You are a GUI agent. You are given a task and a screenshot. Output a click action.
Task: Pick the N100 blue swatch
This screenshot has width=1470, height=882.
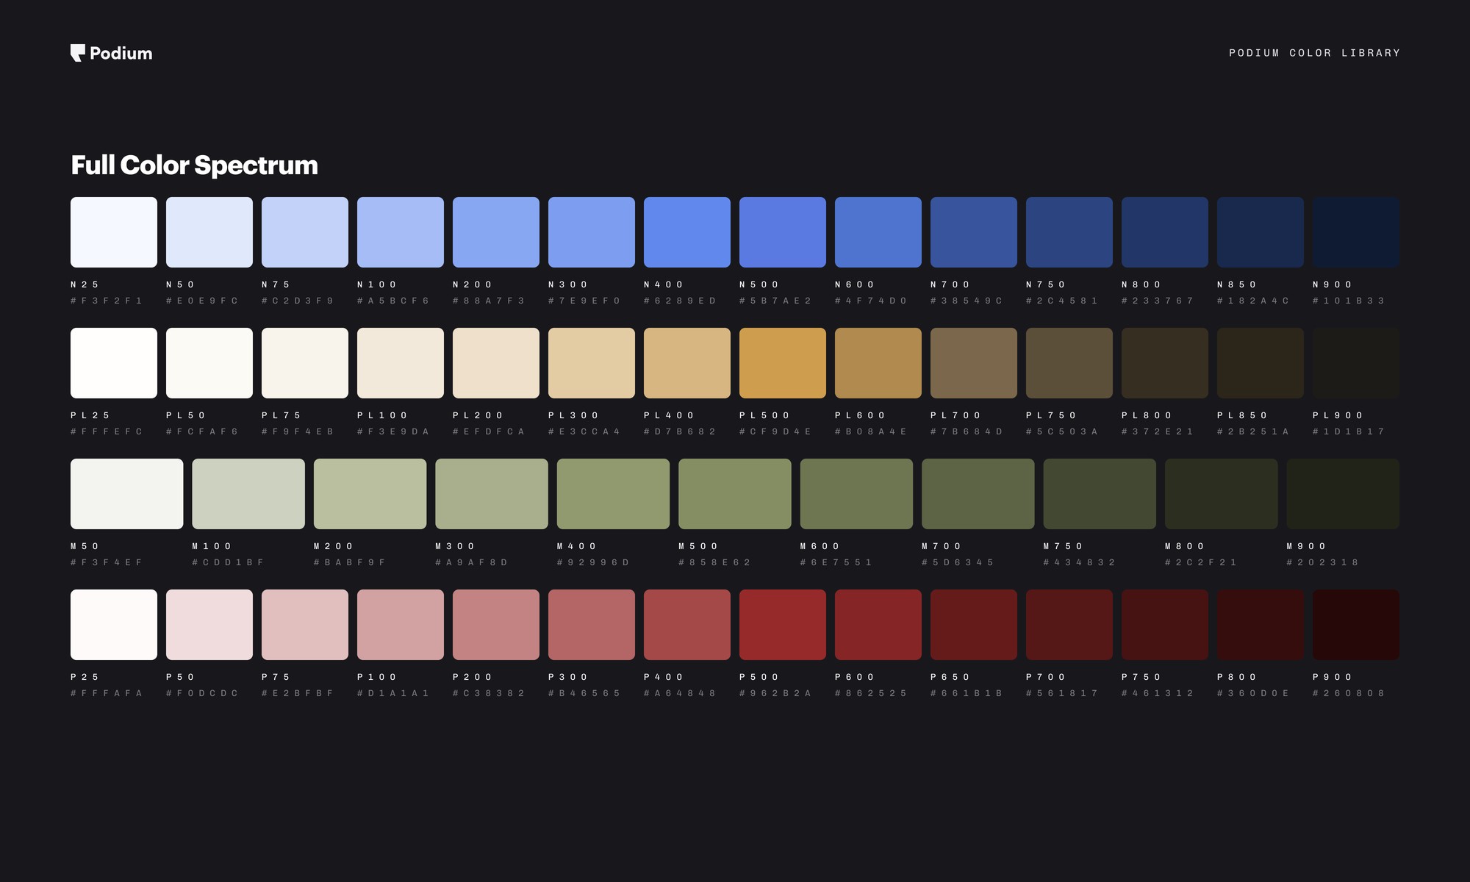tap(401, 232)
